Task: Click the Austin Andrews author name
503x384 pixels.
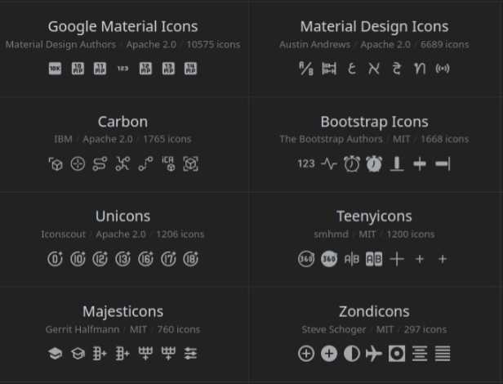Action: click(314, 44)
